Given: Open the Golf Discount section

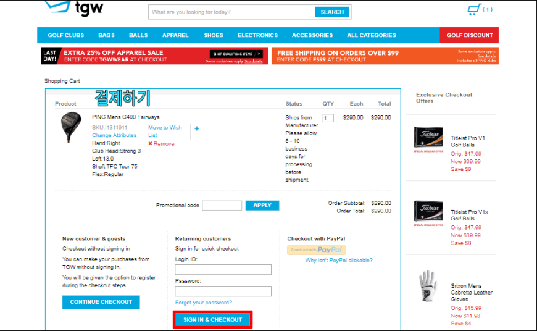Looking at the screenshot, I should point(470,35).
